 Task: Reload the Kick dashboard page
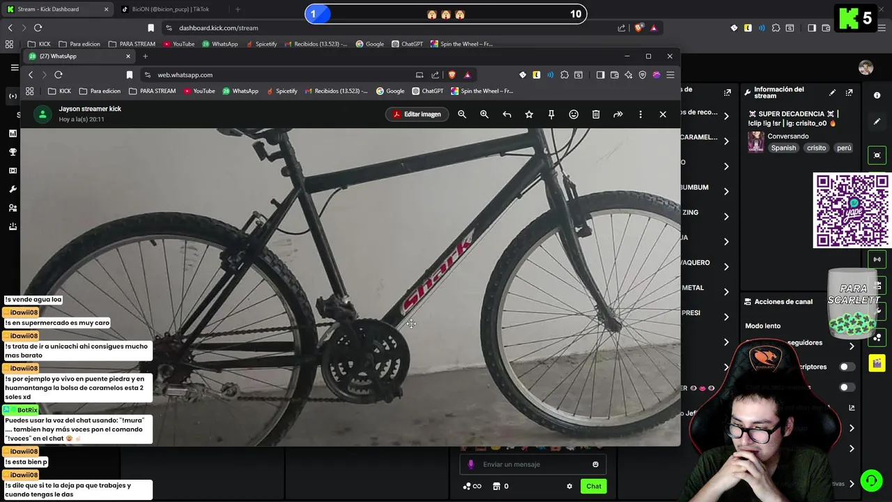click(x=38, y=28)
